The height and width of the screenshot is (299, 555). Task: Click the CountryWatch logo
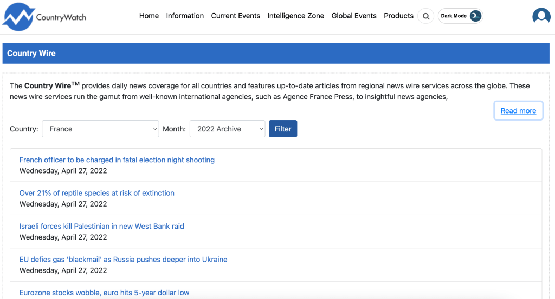44,17
